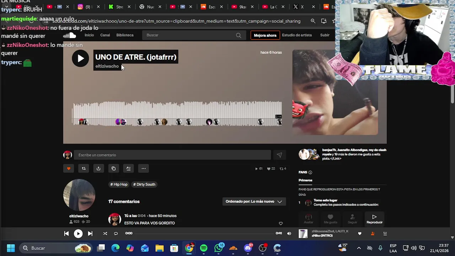Seek the bottom player progress bar
Screen dimensions: 455x256
[x=204, y=234]
